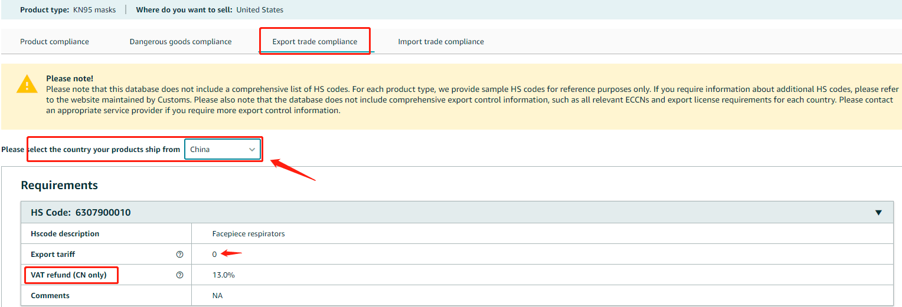Select the VAT refund (CN only) label

[68, 275]
